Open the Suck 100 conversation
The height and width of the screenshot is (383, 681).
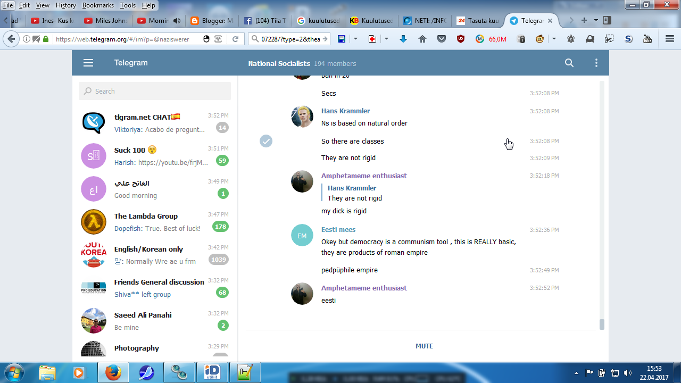pos(155,156)
